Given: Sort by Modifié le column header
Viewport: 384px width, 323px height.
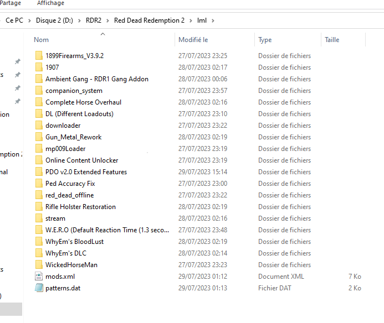Looking at the screenshot, I should click(193, 40).
